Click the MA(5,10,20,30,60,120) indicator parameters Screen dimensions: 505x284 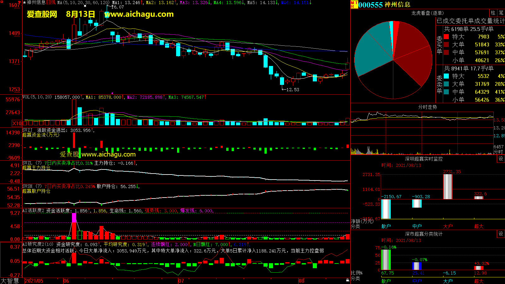pyautogui.click(x=83, y=3)
